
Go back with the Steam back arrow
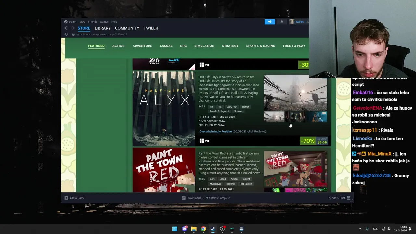point(66,28)
